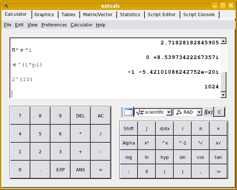The height and width of the screenshot is (190, 237).
Task: Click the tan key
Action: pyautogui.click(x=218, y=157)
